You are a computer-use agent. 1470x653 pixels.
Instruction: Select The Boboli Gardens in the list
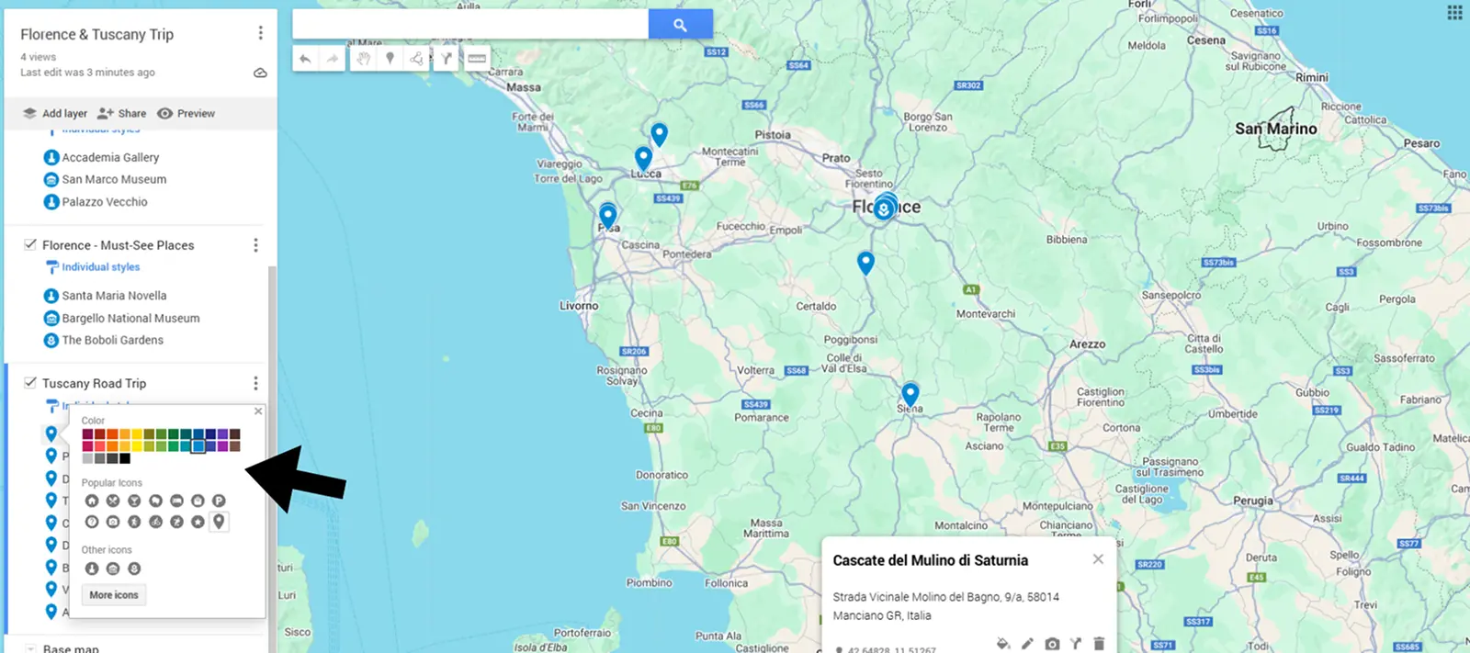[112, 340]
